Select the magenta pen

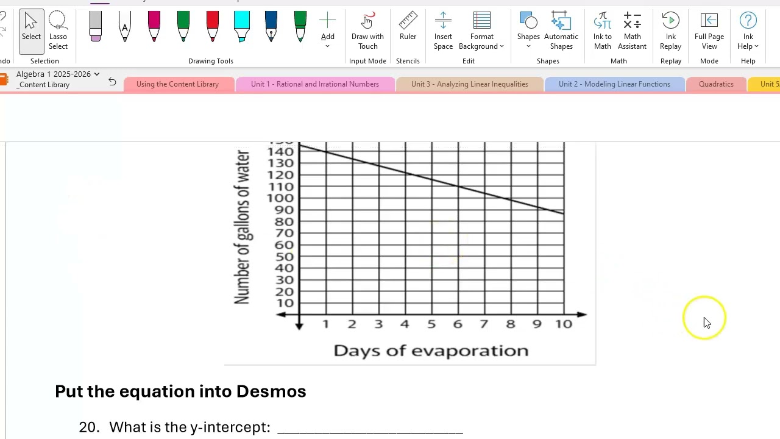tap(154, 27)
